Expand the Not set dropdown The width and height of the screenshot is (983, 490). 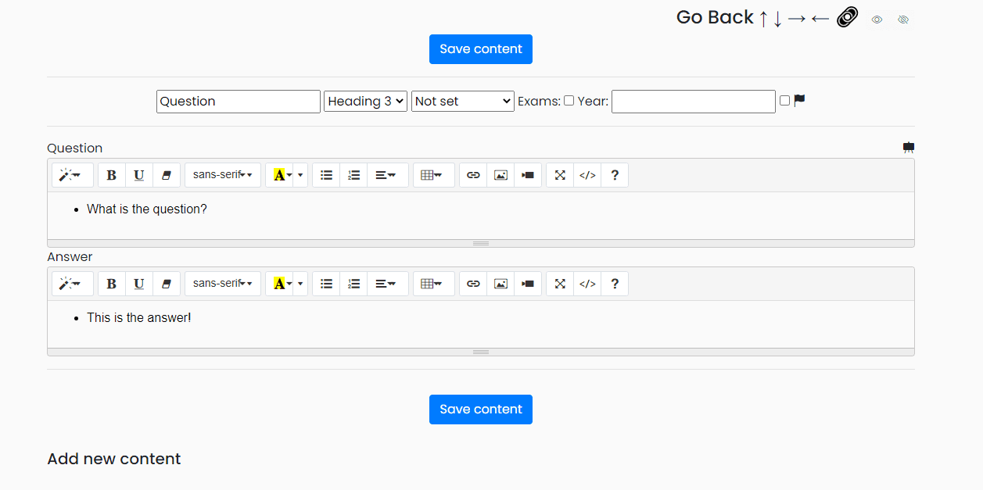[x=462, y=102]
